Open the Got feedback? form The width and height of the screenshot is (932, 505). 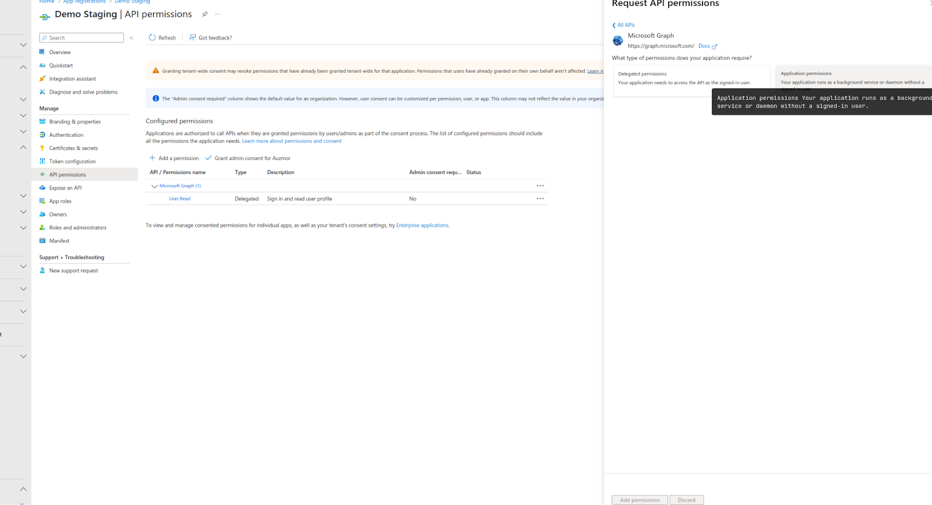click(x=210, y=38)
